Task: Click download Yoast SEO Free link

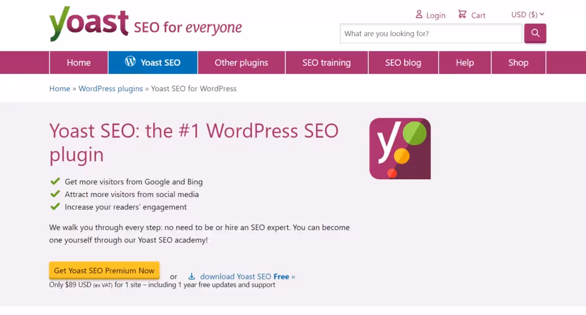Action: 247,277
